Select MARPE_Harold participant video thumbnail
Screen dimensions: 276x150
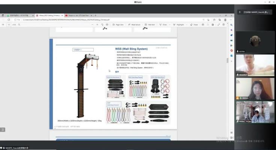tap(255, 112)
